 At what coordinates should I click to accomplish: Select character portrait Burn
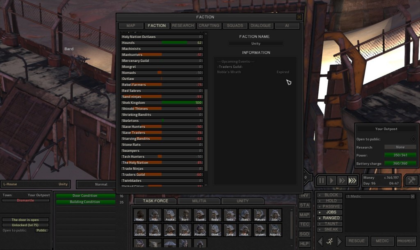(185, 215)
